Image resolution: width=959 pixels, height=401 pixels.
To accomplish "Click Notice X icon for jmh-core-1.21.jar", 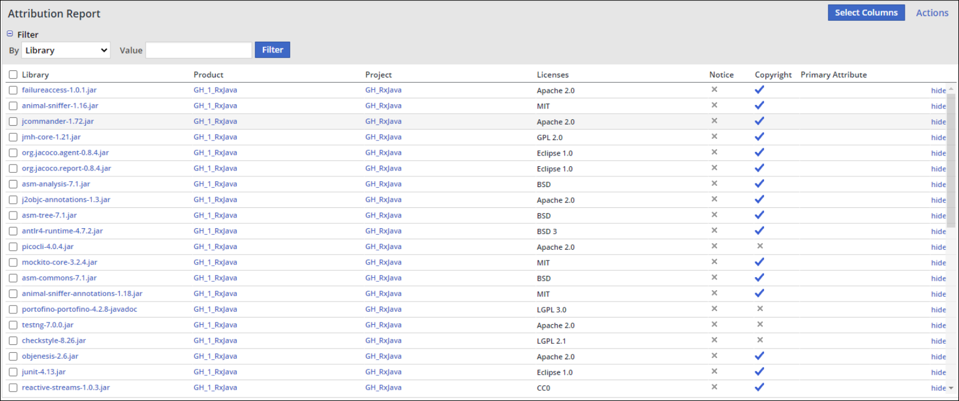I will pos(714,136).
